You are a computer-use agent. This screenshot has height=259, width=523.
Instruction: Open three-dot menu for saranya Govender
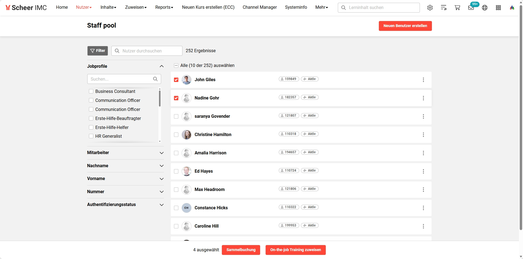[423, 116]
